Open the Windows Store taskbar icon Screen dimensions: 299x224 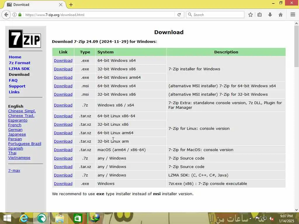tap(78, 218)
